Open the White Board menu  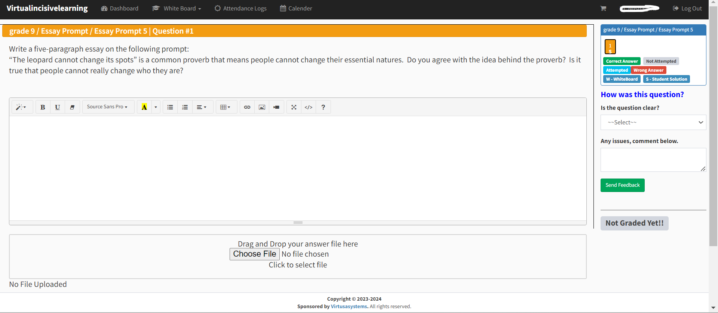[177, 9]
